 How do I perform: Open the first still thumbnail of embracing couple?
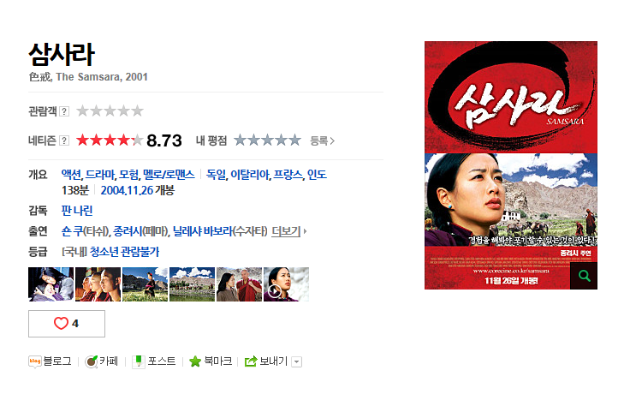point(51,284)
